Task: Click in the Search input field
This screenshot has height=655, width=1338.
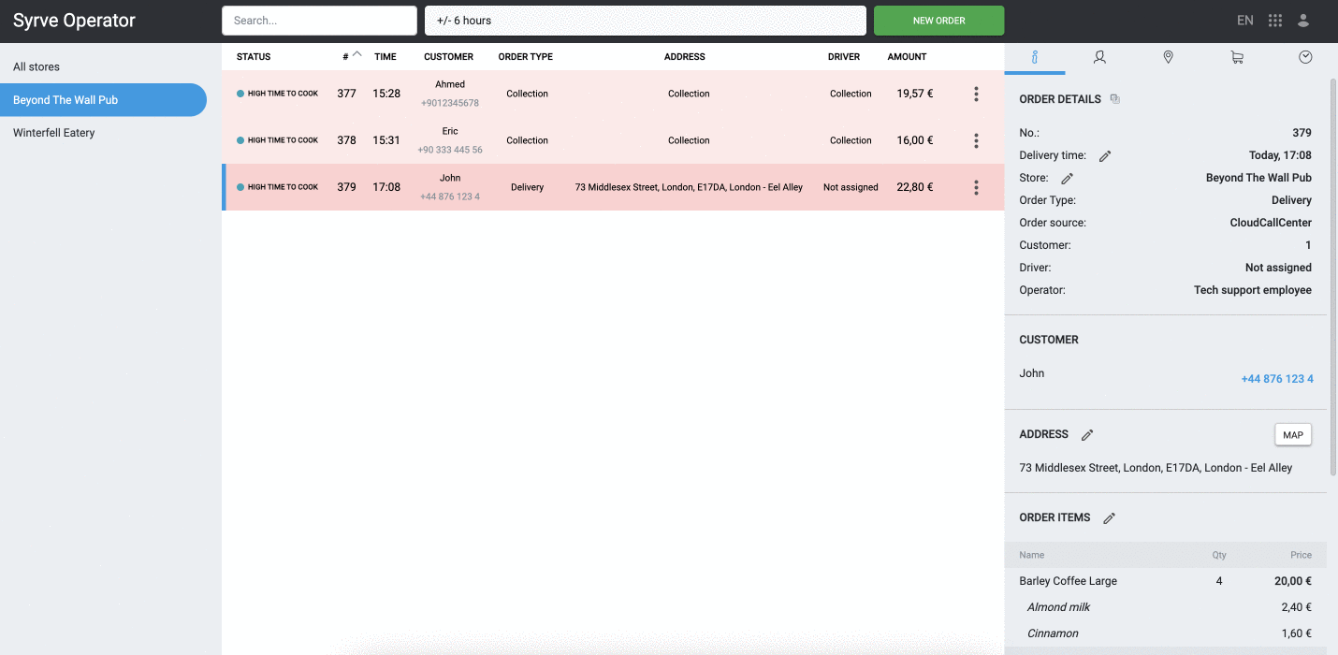Action: point(319,21)
